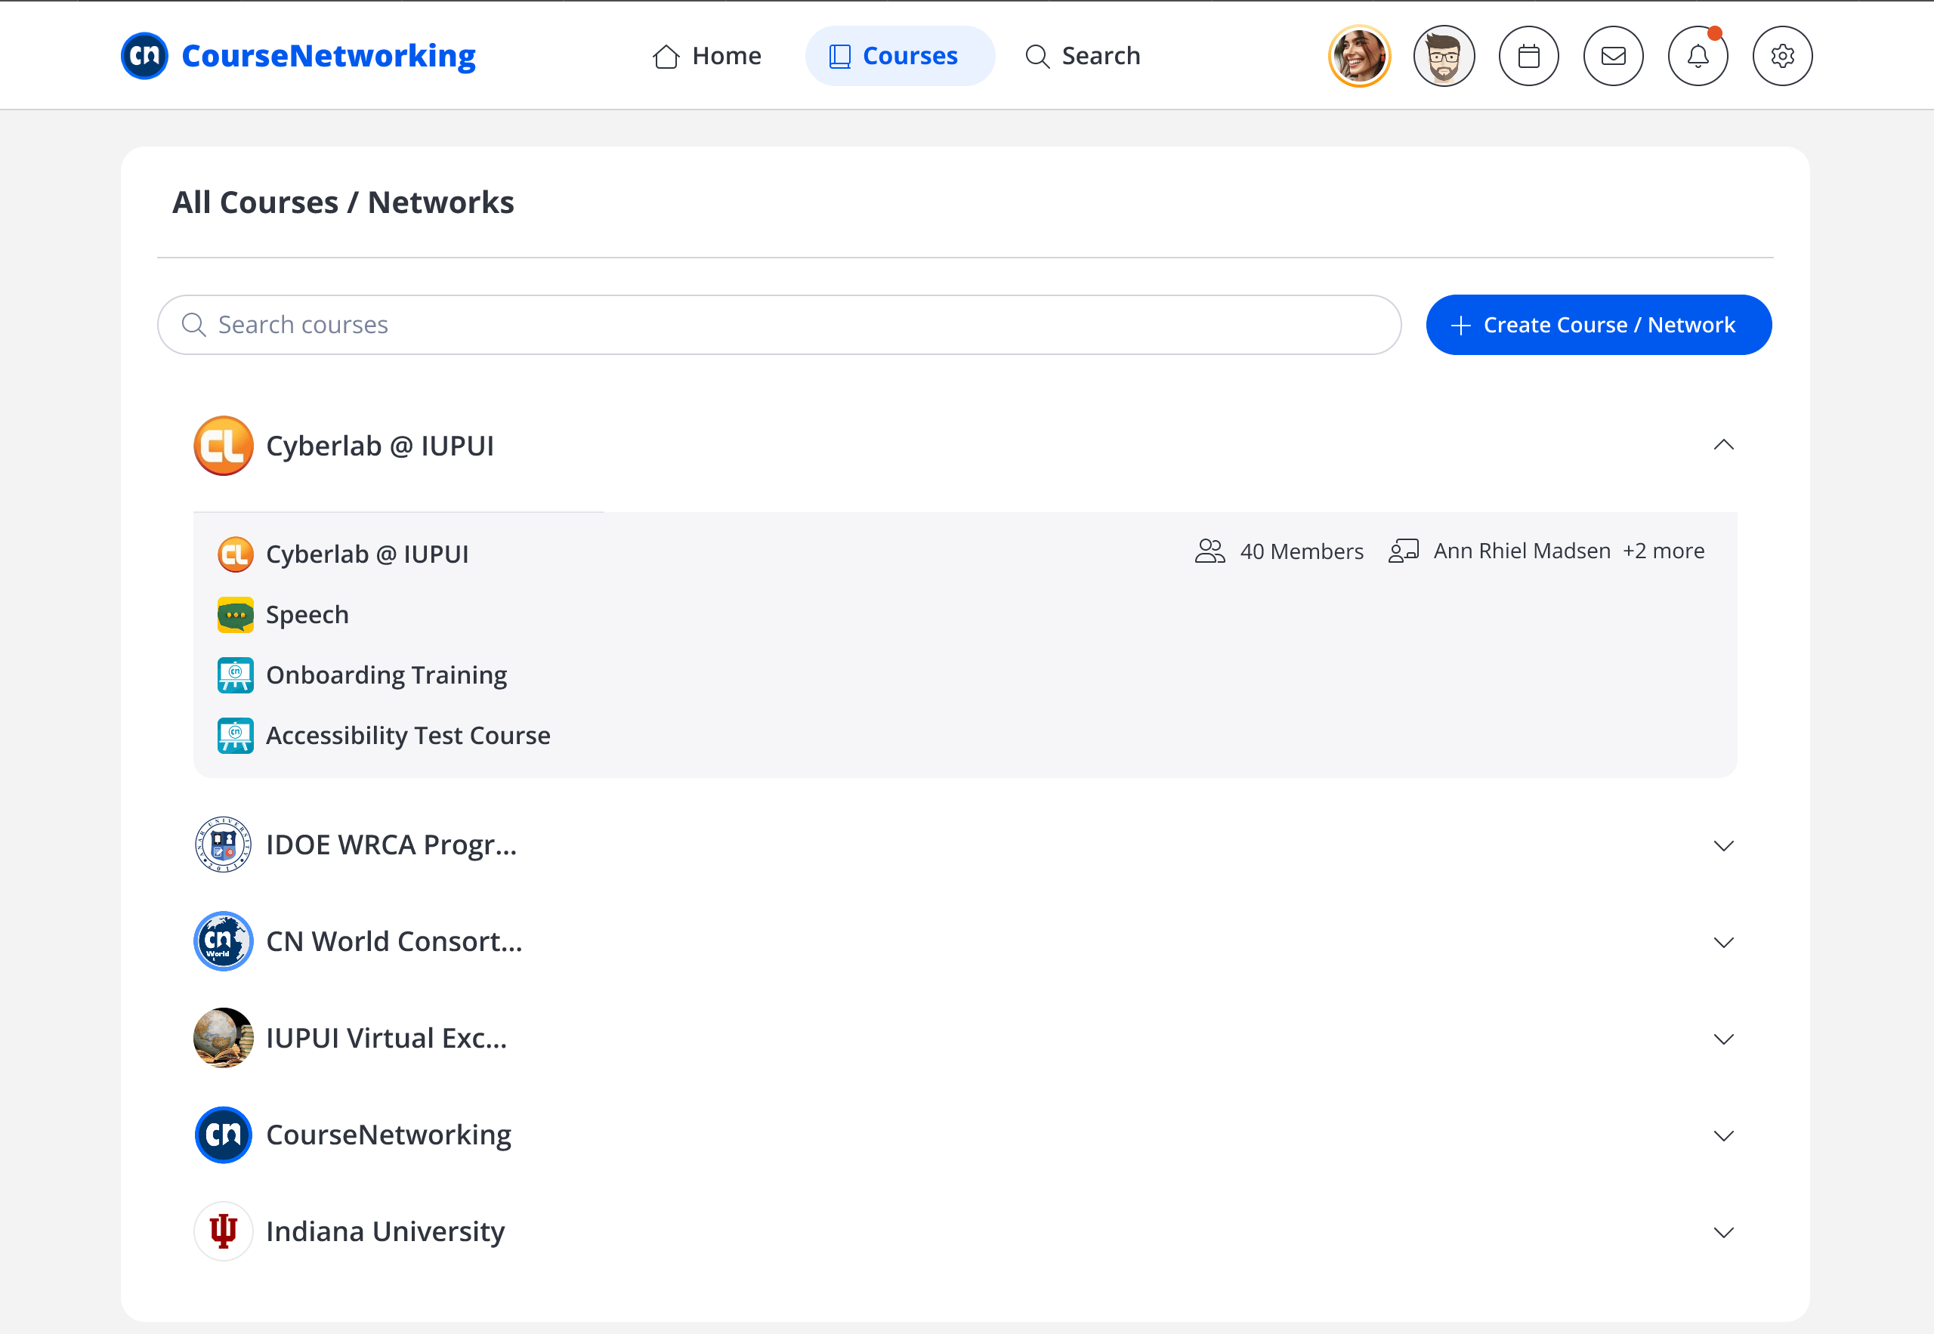Open the mail messages icon
The height and width of the screenshot is (1334, 1934).
tap(1613, 56)
